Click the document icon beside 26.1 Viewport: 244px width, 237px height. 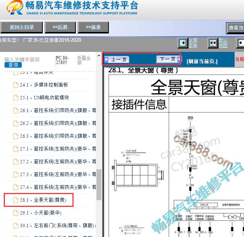pos(15,110)
